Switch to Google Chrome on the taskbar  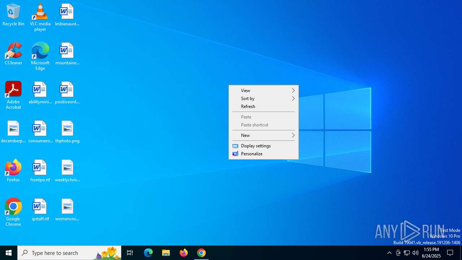(201, 253)
